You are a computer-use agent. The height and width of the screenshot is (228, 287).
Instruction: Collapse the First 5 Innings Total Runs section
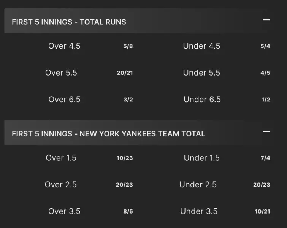click(266, 20)
